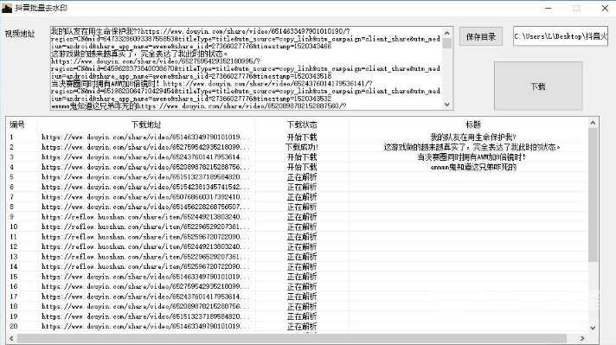Image resolution: width=616 pixels, height=345 pixels.
Task: Select the URL in row 17
Action: click(145, 297)
